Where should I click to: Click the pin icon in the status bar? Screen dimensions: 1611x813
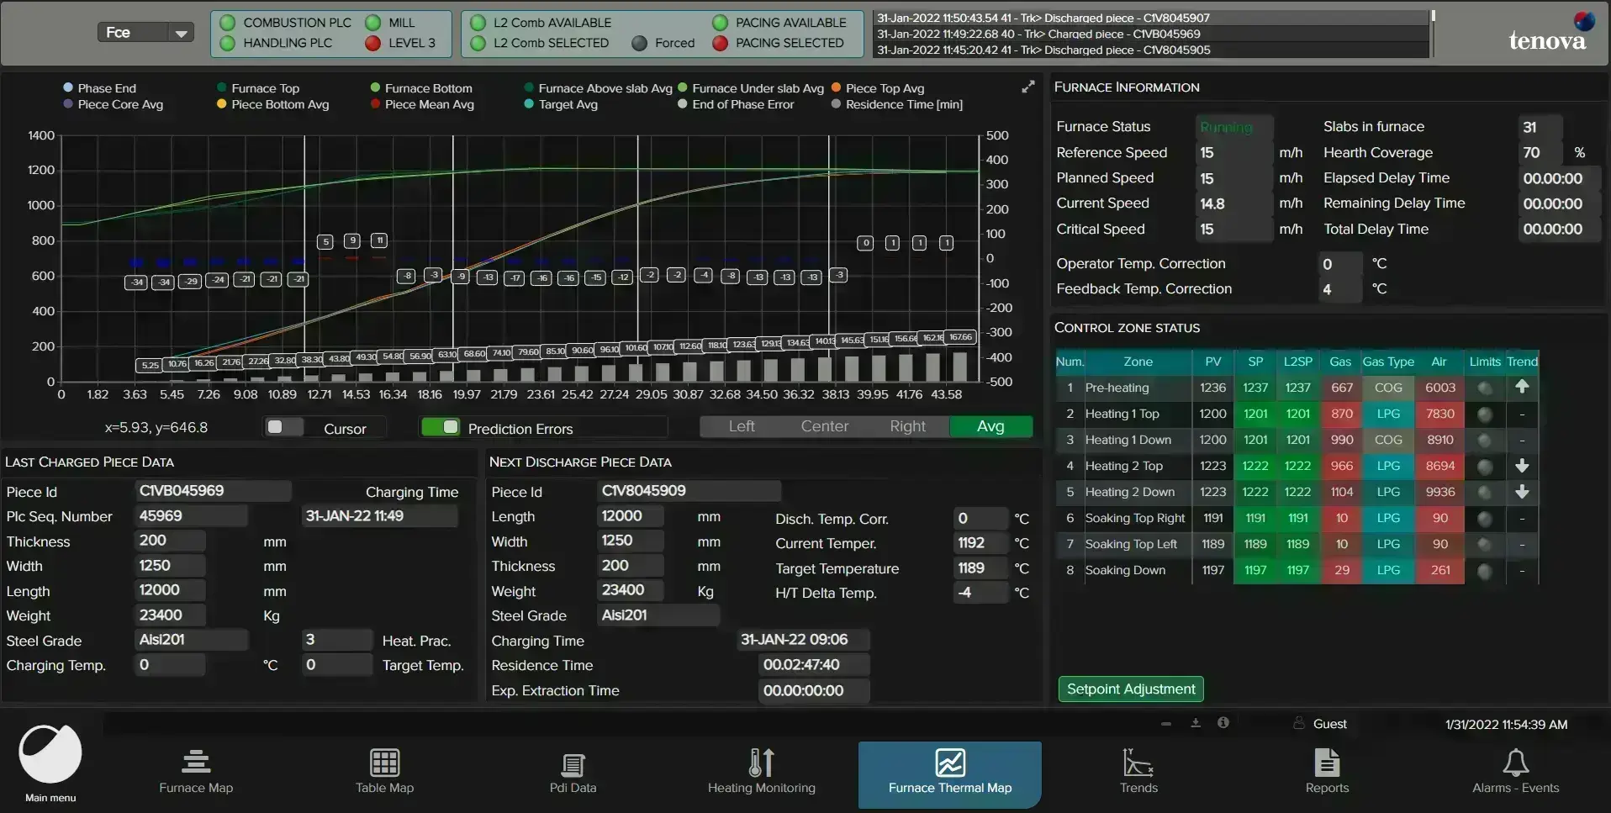pos(1196,723)
